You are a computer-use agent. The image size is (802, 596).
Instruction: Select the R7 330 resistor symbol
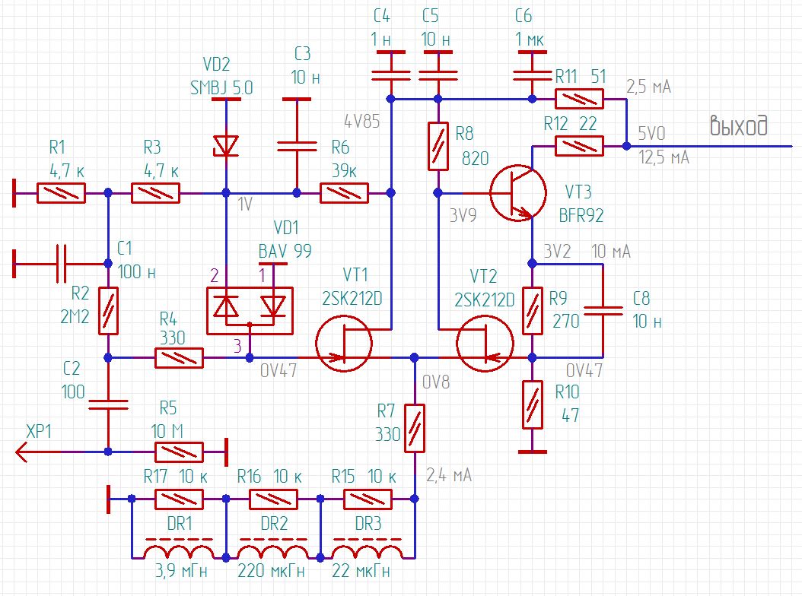point(415,428)
